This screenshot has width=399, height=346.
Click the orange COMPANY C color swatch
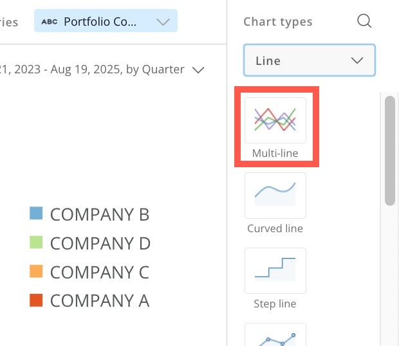36,271
